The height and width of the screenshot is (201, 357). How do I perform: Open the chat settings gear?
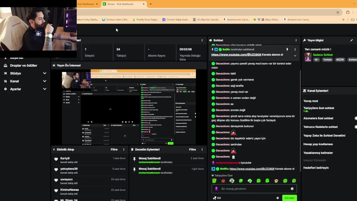278,198
